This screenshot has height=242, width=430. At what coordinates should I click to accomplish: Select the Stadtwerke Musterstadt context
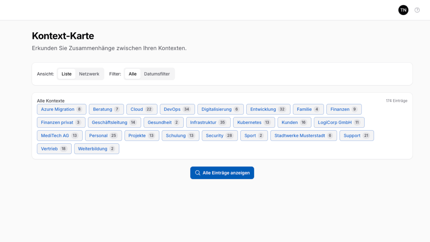pos(303,136)
